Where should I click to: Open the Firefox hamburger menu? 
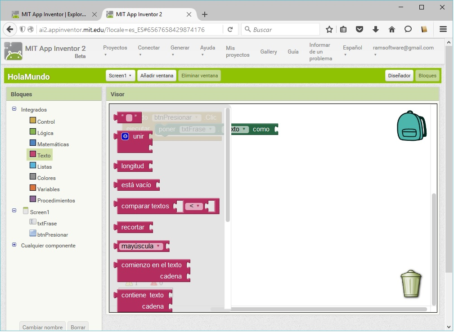(x=443, y=30)
